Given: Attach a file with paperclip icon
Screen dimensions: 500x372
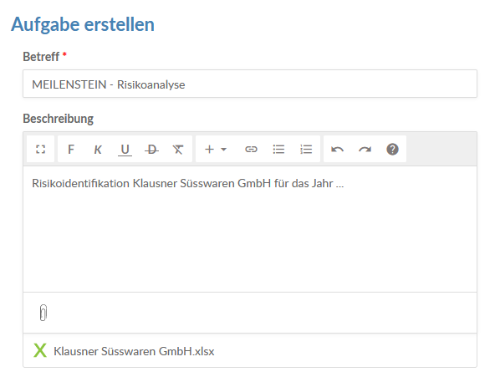Looking at the screenshot, I should coord(43,313).
